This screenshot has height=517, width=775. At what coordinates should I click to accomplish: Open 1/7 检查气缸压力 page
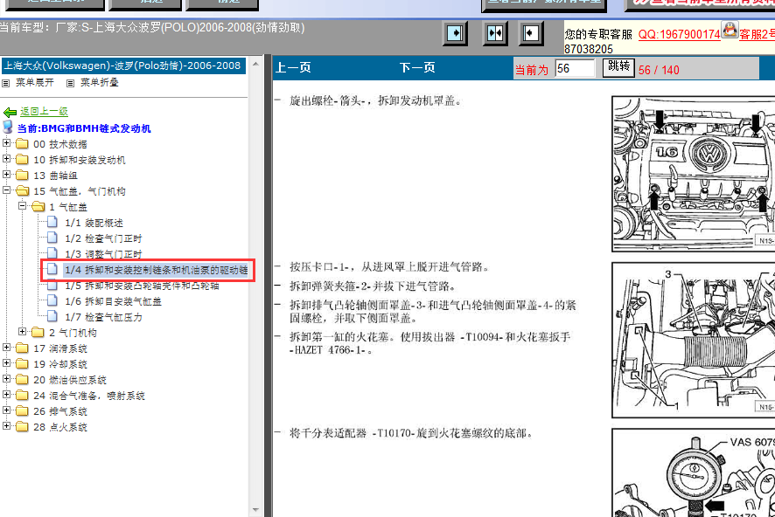tap(103, 317)
